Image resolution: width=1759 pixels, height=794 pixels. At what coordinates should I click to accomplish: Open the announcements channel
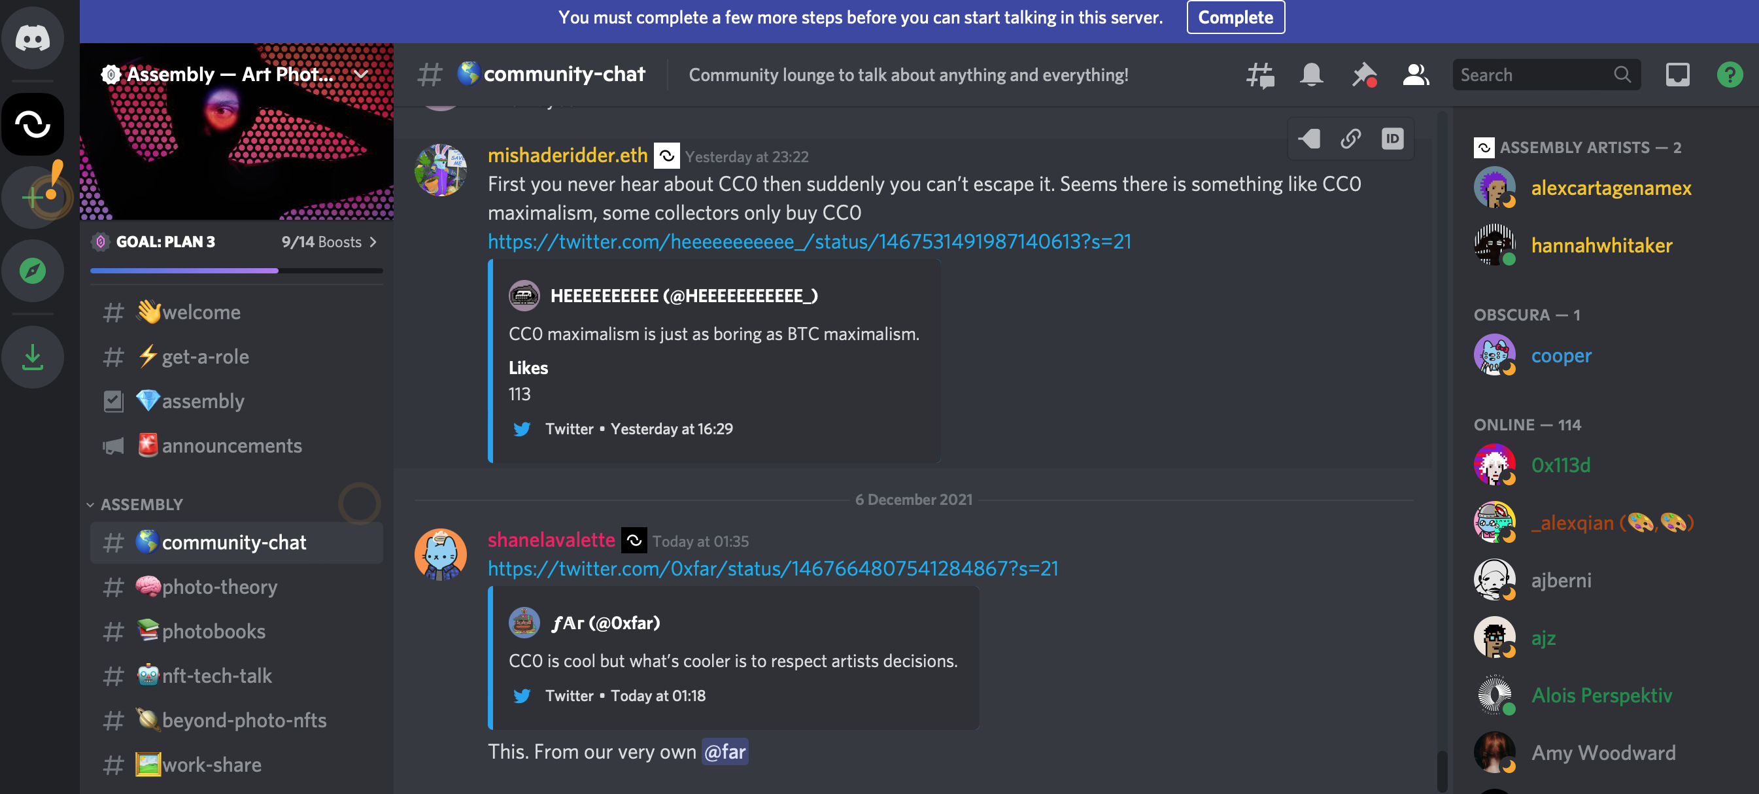tap(231, 446)
